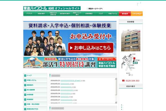Click the news list scroll-down arrow
This screenshot has width=166, height=111.
click(x=116, y=102)
